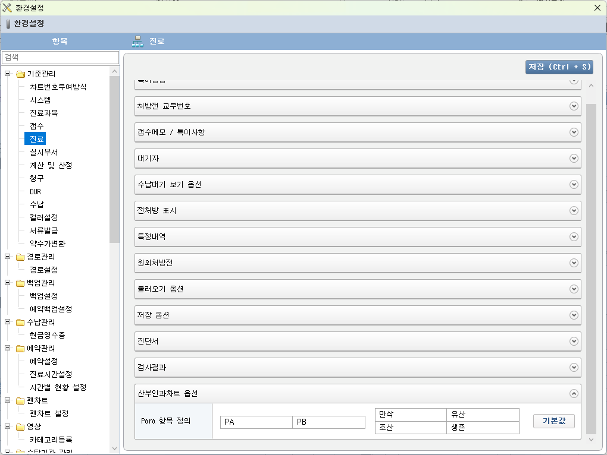The height and width of the screenshot is (455, 607).
Task: Click the 경로관리 folder icon
Action: point(20,257)
